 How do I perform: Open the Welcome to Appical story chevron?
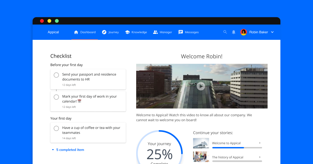260,143
